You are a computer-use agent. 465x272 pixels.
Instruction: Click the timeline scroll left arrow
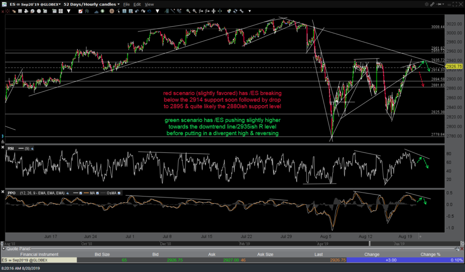[x=2, y=243]
